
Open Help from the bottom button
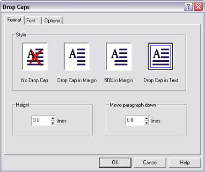[185, 163]
